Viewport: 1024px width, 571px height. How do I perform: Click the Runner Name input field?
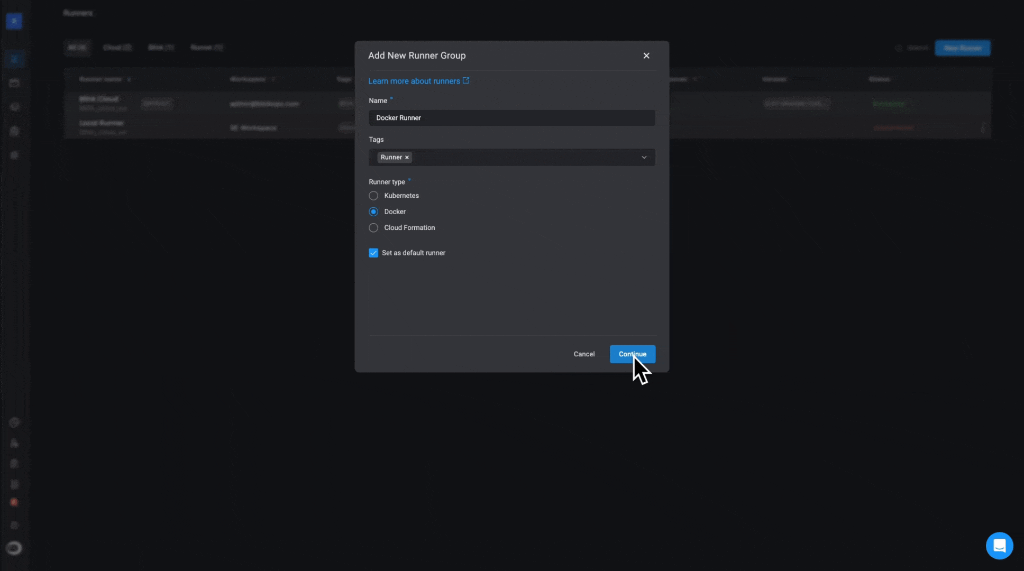[x=512, y=117]
